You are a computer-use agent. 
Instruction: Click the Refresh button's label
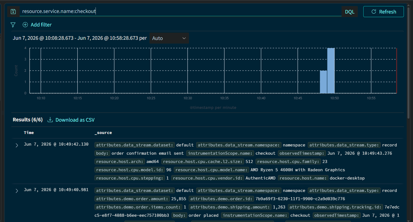coord(388,12)
